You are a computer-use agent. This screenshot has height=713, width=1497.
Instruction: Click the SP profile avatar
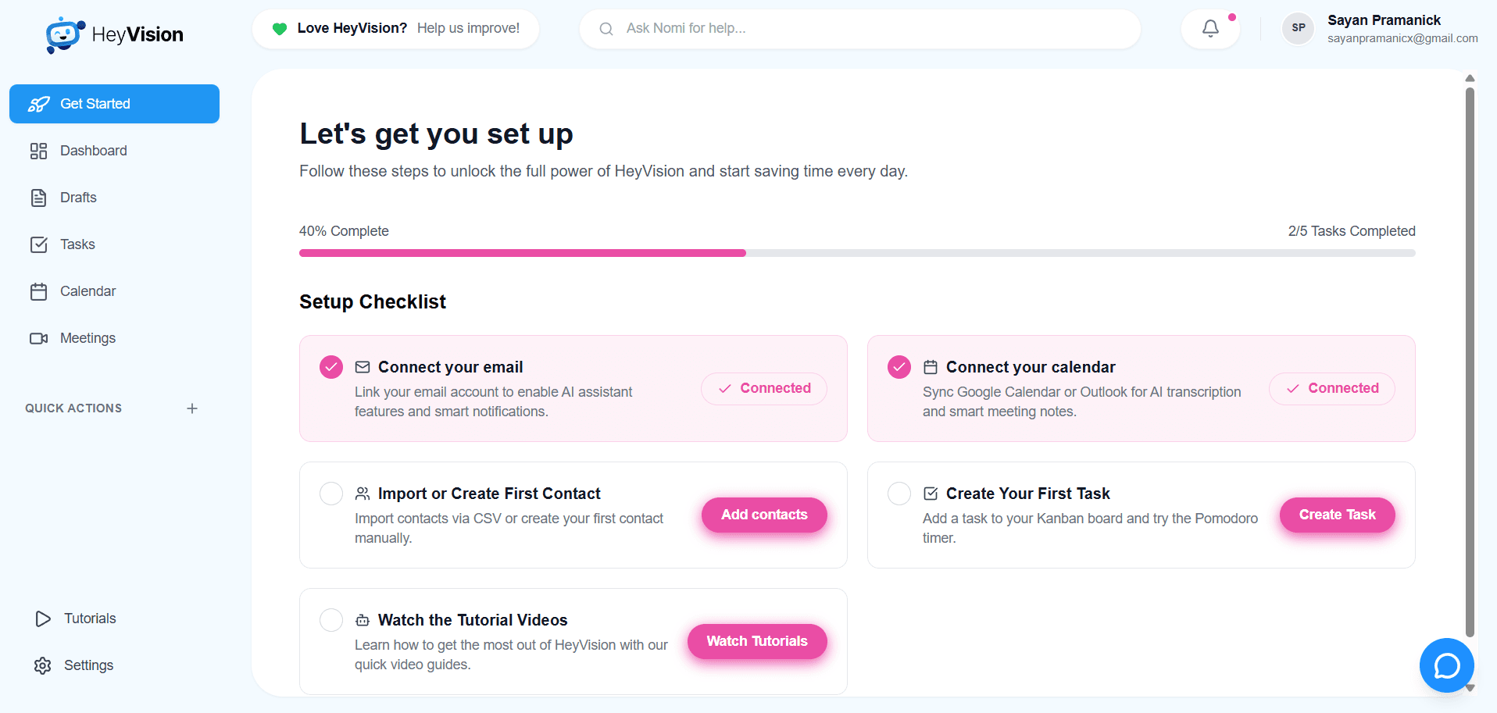click(x=1298, y=28)
